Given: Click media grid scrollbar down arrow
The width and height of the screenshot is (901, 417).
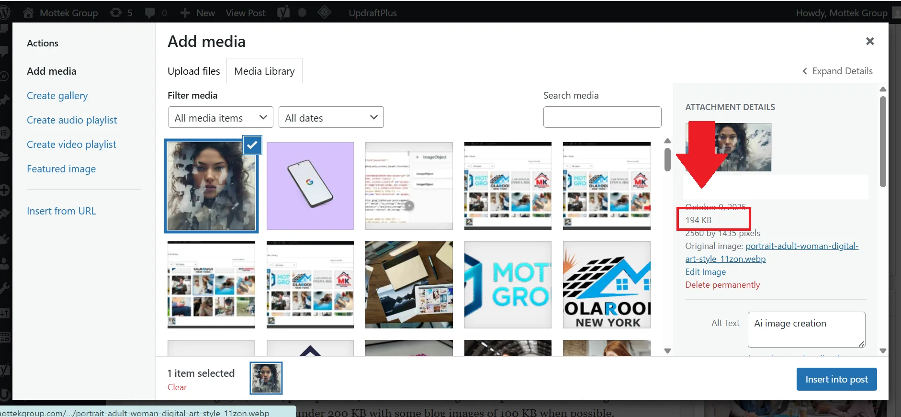Looking at the screenshot, I should click(x=668, y=351).
